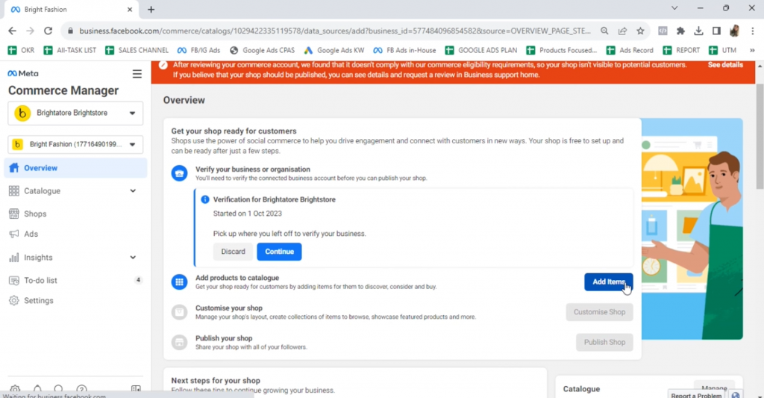Image resolution: width=764 pixels, height=398 pixels.
Task: Select the Overview item in sidebar
Action: pyautogui.click(x=41, y=168)
